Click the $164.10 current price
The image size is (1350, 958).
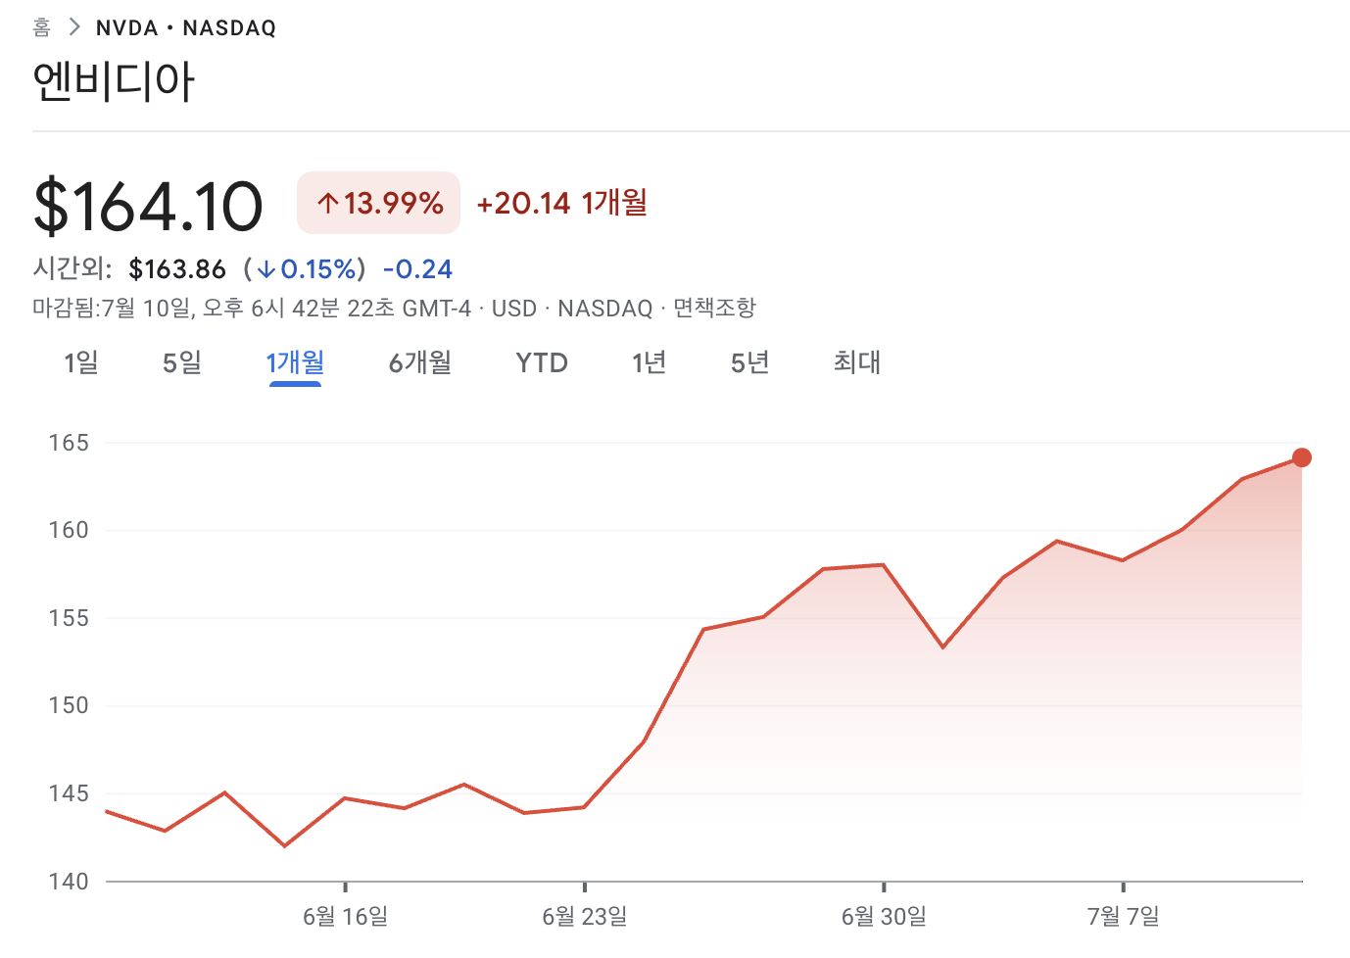click(x=148, y=206)
